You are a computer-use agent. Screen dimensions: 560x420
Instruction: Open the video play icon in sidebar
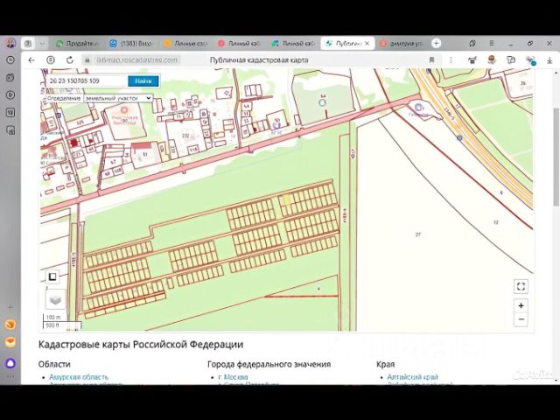(x=10, y=95)
